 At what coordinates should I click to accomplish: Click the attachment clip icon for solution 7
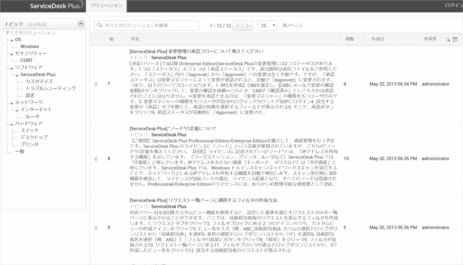click(x=96, y=84)
